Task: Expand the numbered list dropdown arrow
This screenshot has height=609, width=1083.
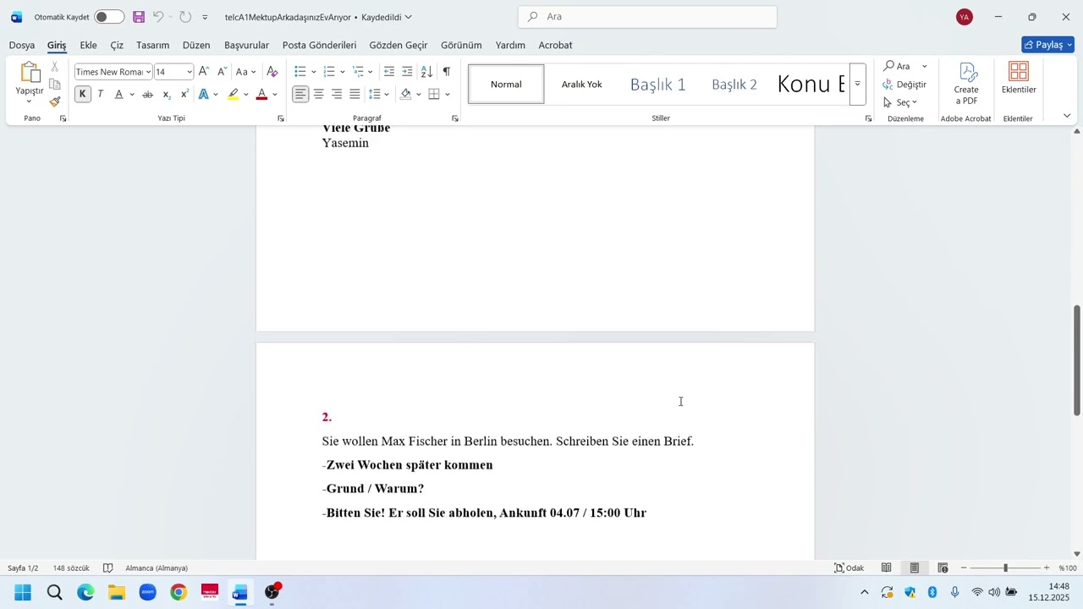Action: point(342,72)
